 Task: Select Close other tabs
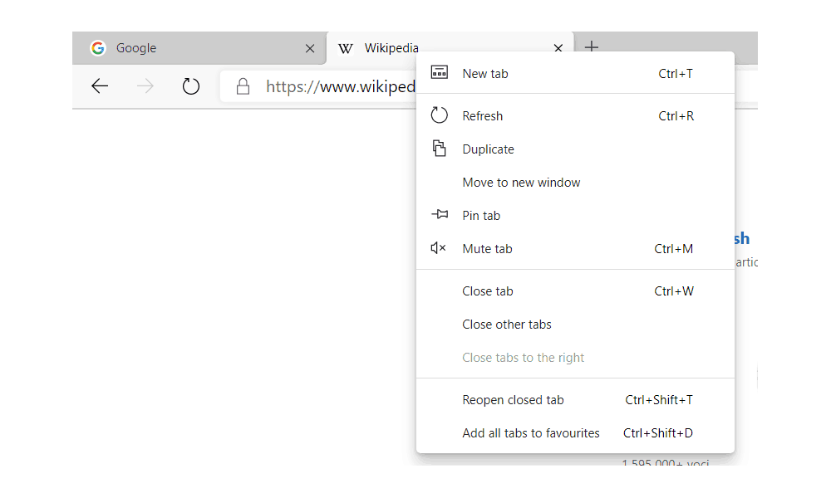click(507, 324)
